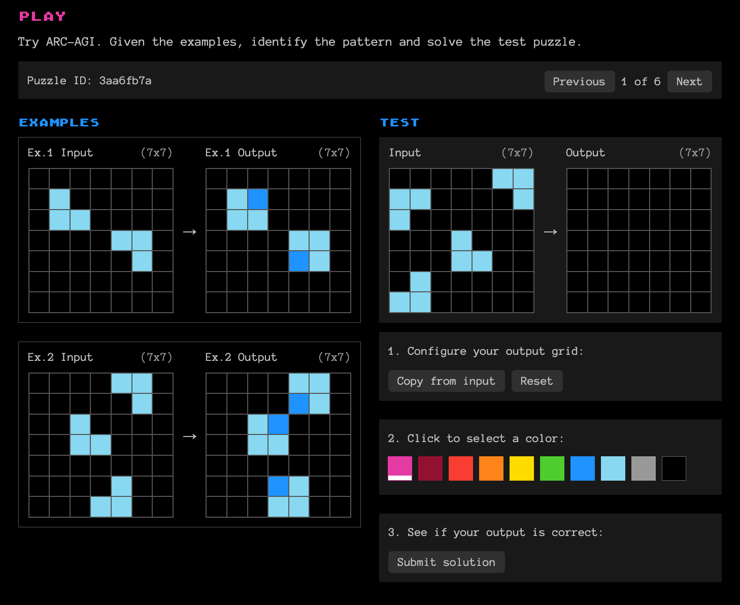Viewport: 740px width, 605px height.
Task: Click the Ex.1 Input grid
Action: point(101,241)
